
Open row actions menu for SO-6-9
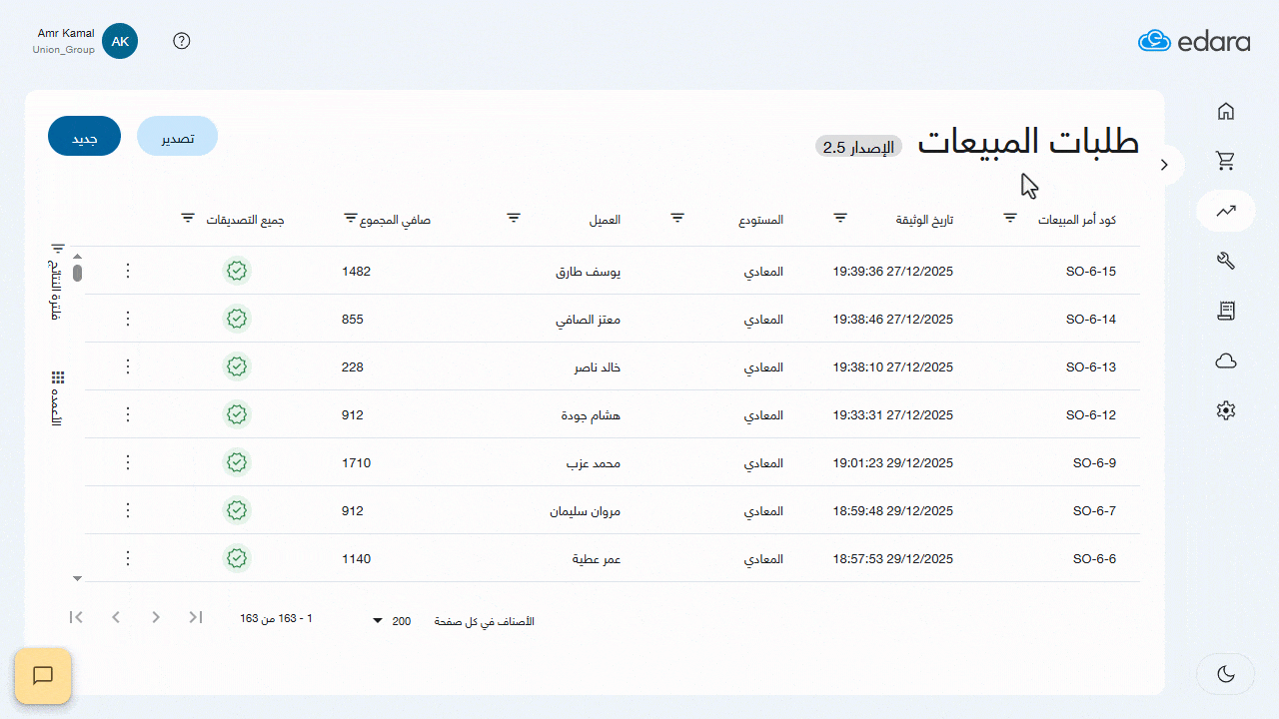pyautogui.click(x=127, y=462)
